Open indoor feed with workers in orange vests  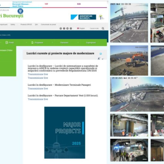pyautogui.click(x=129, y=125)
